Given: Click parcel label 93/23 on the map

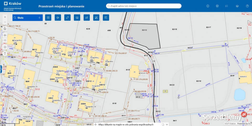Looking at the screenshot, I should point(172,85).
